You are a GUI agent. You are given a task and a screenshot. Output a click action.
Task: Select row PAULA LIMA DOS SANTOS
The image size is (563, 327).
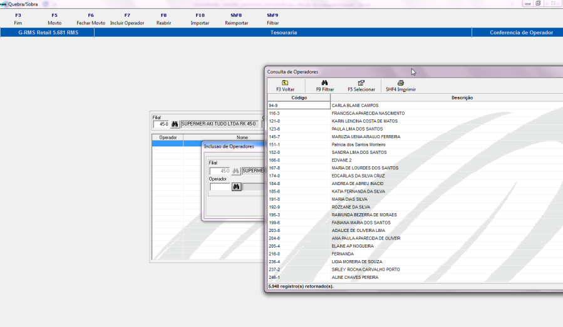point(415,129)
